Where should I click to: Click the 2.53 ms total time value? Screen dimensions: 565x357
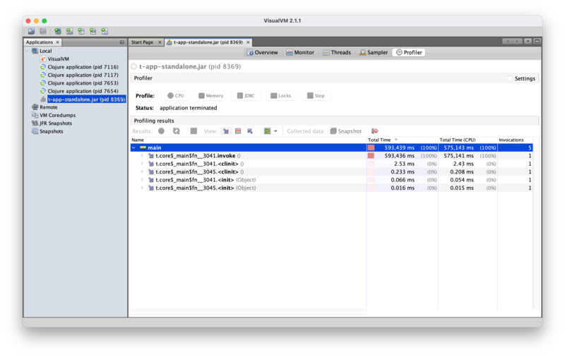click(404, 164)
